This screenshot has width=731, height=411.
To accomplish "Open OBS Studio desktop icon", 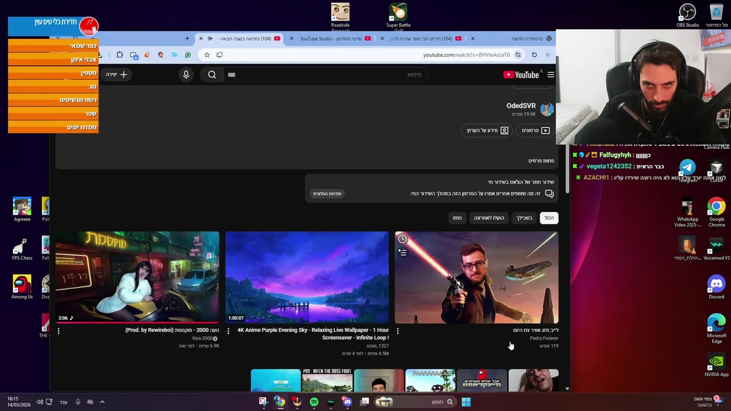I will [688, 15].
